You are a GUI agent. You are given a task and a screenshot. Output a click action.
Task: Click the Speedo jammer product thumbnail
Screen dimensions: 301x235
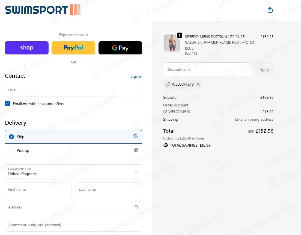point(172,43)
